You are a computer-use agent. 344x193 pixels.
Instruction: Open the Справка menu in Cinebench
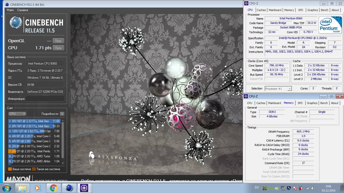23,10
